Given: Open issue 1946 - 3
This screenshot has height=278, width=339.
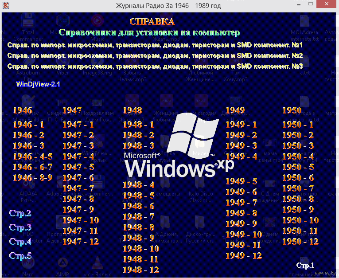Looking at the screenshot, I should point(28,146).
